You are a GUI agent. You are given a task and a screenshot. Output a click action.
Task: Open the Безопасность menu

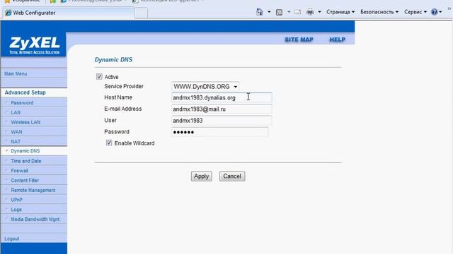coord(379,12)
